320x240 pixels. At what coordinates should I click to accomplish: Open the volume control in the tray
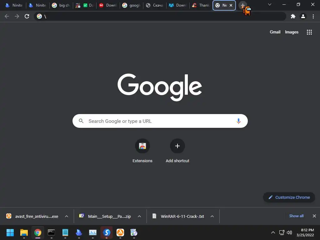289,232
